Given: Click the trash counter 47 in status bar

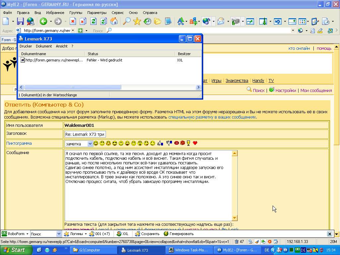Looking at the screenshot, I should click(239, 242).
